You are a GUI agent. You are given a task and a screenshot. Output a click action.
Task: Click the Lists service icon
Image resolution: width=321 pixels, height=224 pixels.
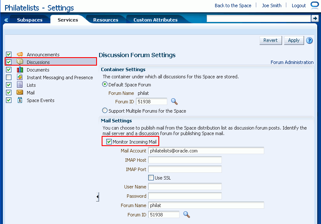pos(20,85)
